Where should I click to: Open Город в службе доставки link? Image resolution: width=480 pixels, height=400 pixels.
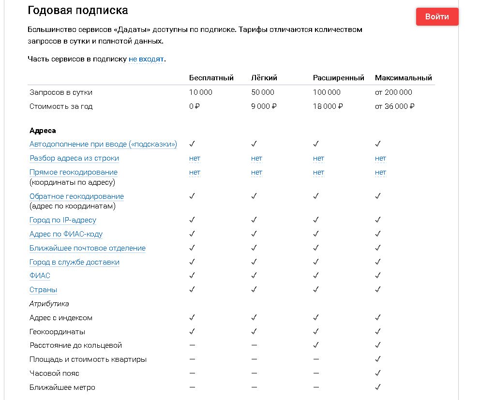(75, 262)
